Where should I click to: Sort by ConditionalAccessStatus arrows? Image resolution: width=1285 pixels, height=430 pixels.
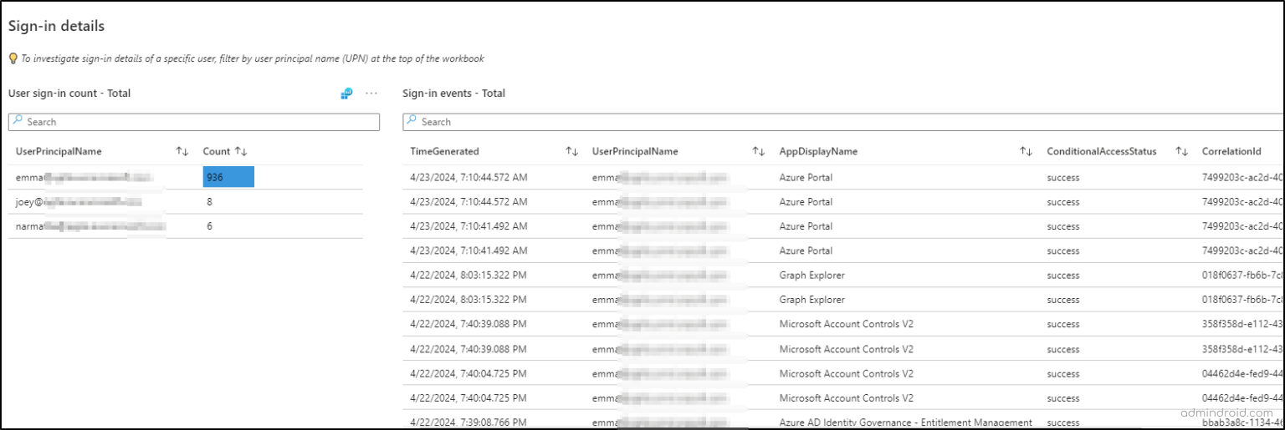coord(1181,151)
